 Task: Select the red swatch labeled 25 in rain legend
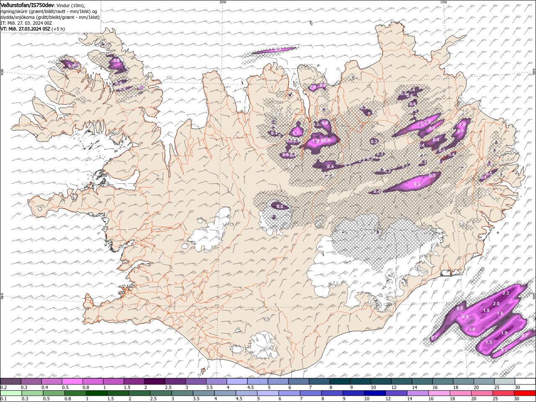503,393
